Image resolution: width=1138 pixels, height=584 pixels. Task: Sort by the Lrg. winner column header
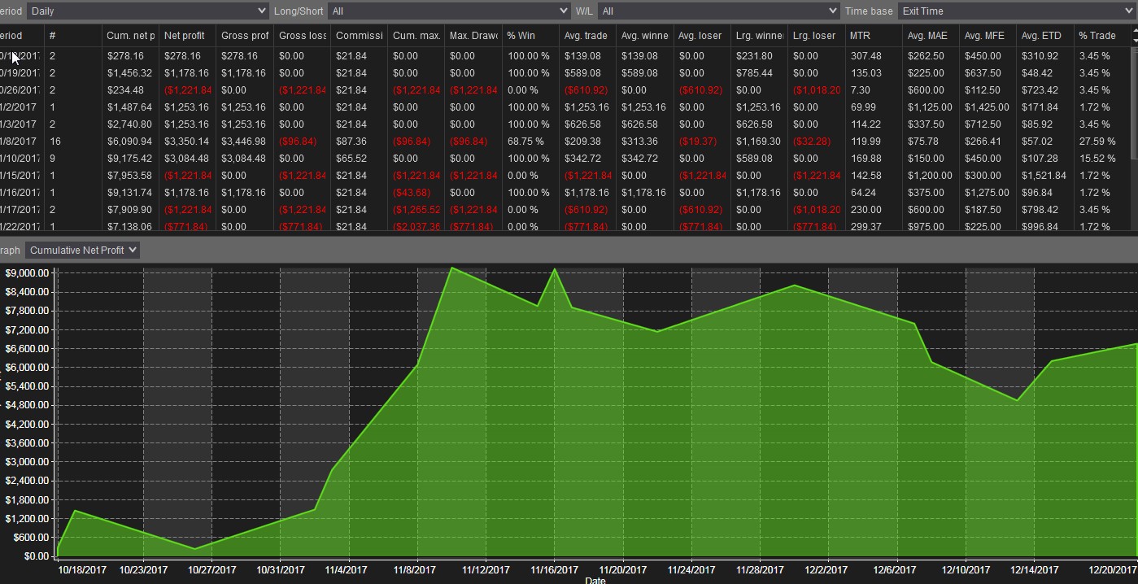[x=758, y=36]
